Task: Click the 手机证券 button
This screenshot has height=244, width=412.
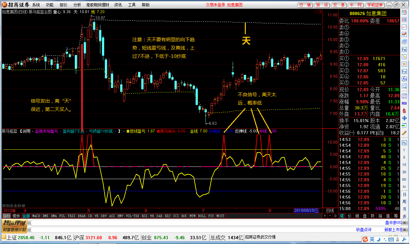Action: click(x=375, y=5)
